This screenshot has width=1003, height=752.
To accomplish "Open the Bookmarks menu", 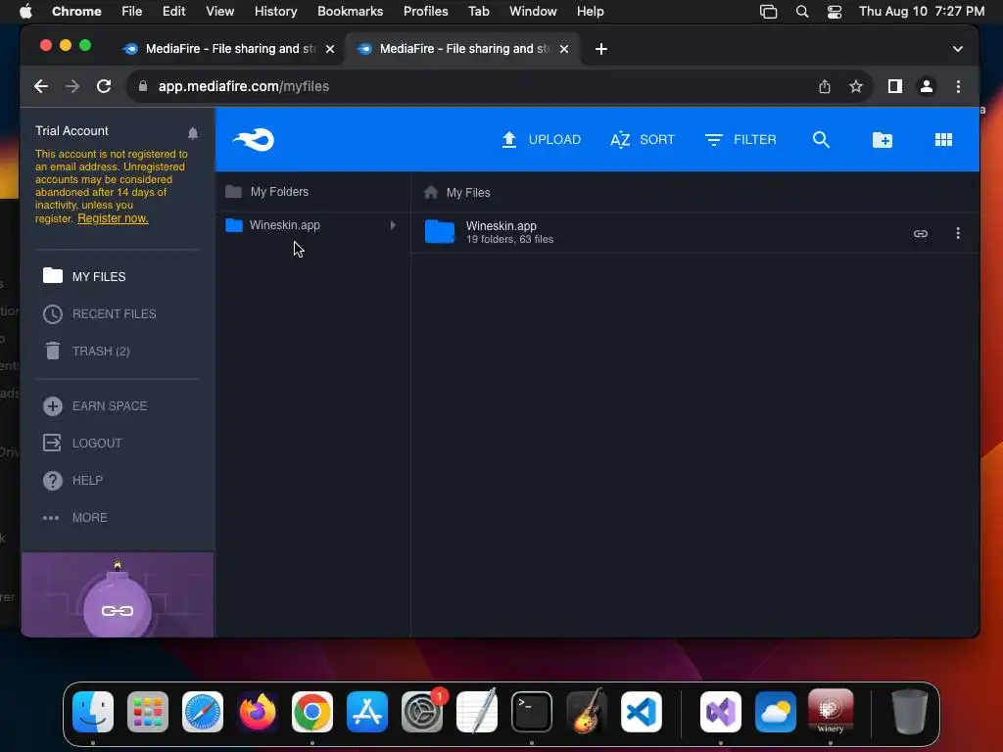I will pyautogui.click(x=350, y=11).
